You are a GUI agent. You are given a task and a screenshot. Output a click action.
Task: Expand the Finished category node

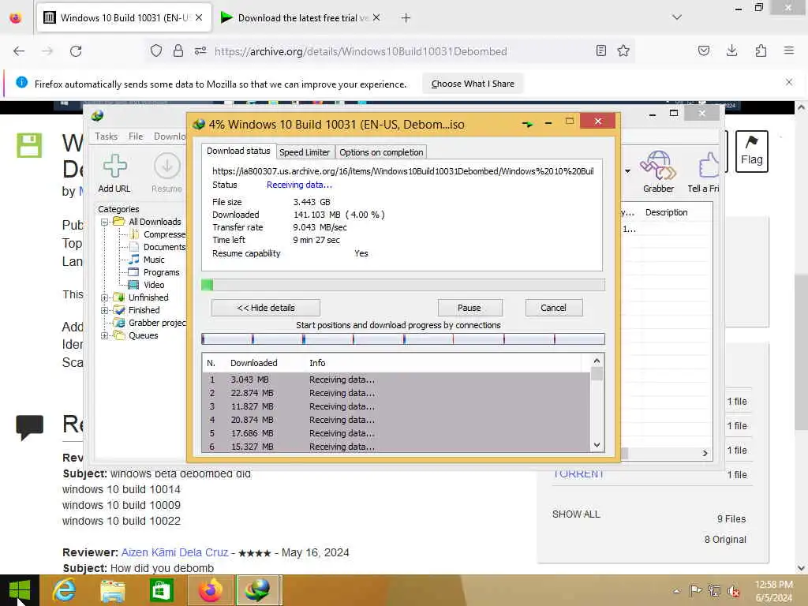104,310
